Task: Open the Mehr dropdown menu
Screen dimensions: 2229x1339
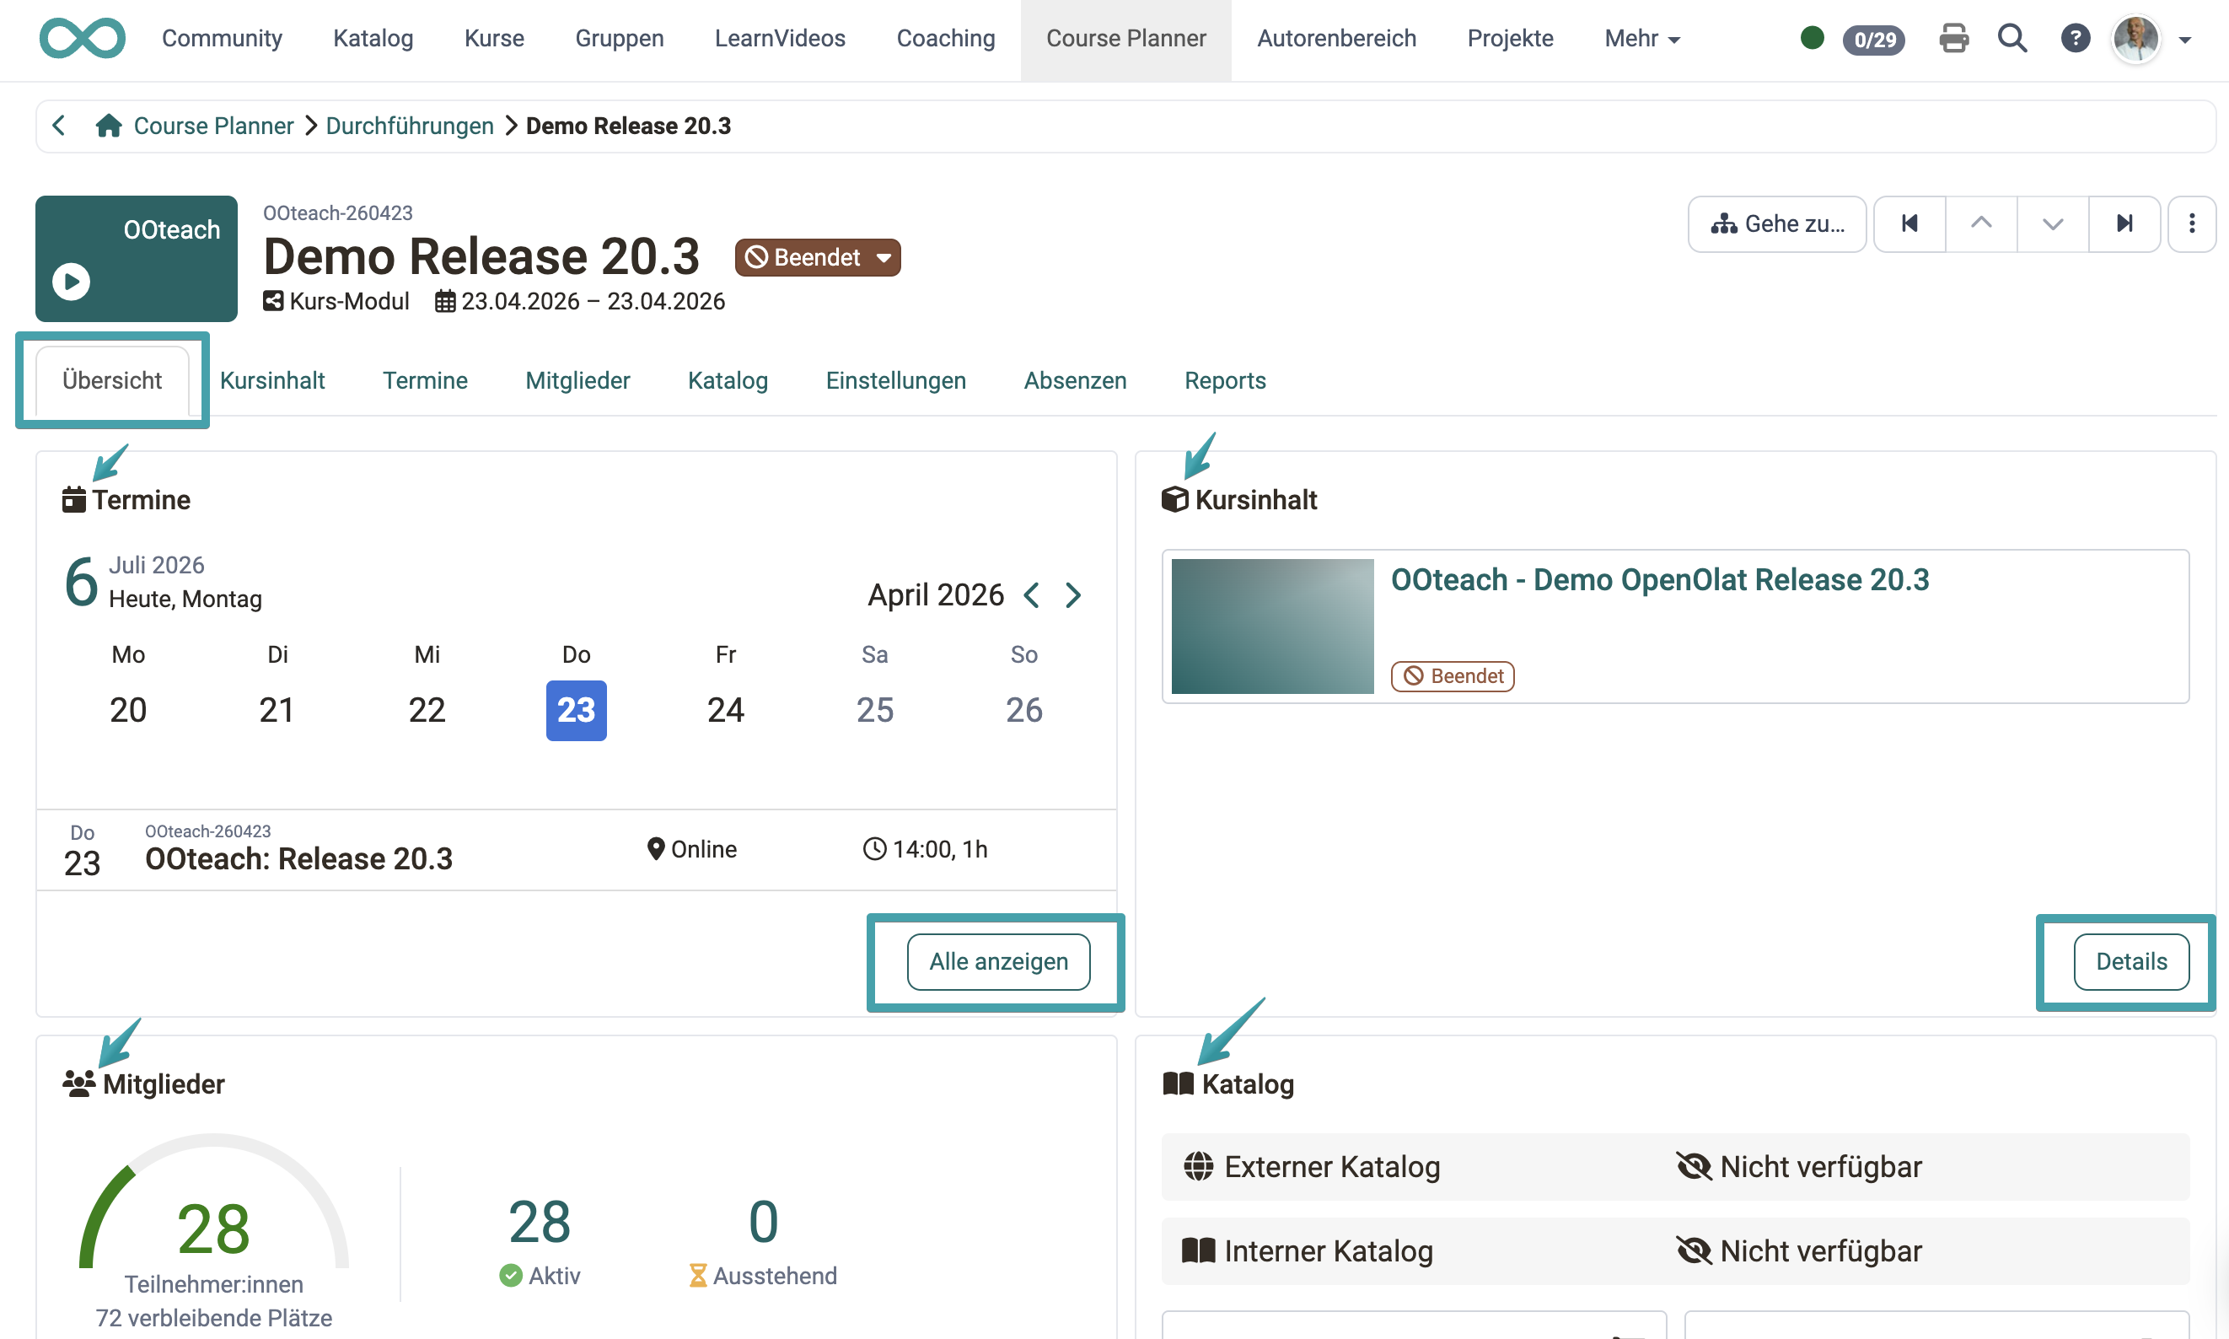Action: (1641, 39)
